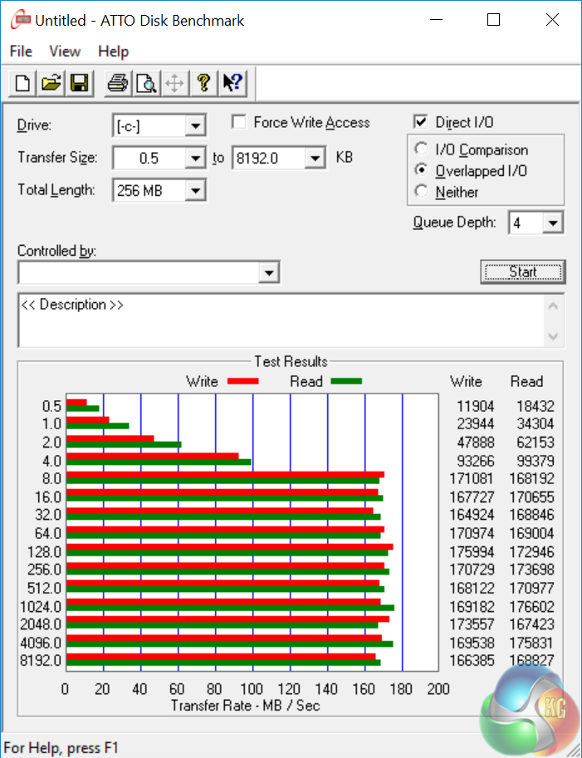Select the I/O Comparison radio option
This screenshot has width=582, height=758.
(x=421, y=149)
